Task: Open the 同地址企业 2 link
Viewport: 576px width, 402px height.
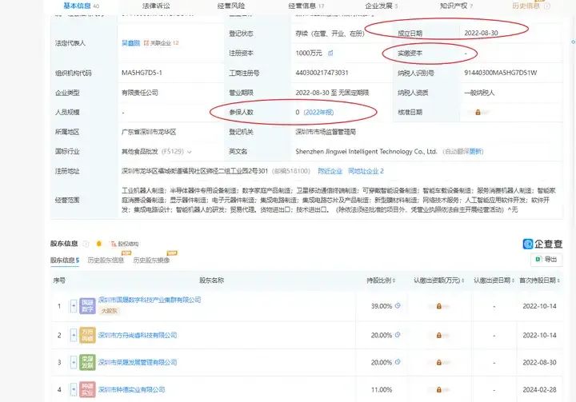Action: pos(366,171)
